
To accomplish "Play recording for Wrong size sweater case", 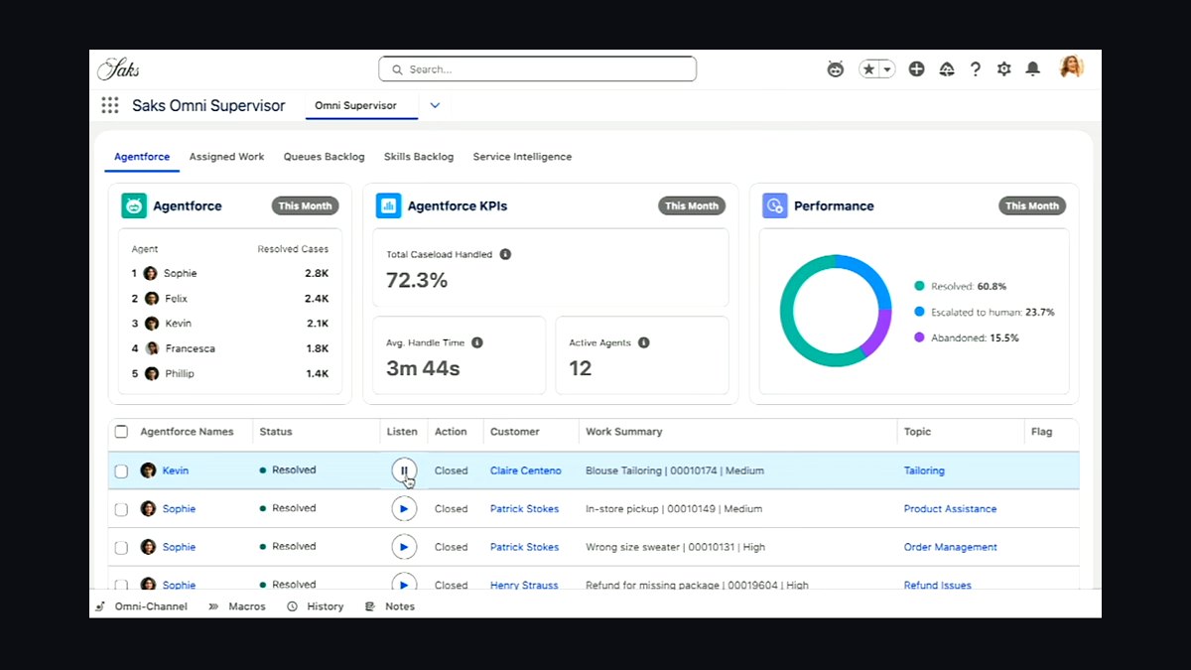I will [x=404, y=547].
